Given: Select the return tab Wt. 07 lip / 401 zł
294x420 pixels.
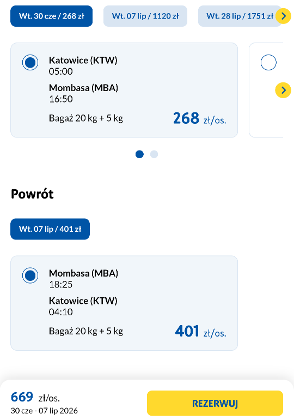Looking at the screenshot, I should click(50, 229).
